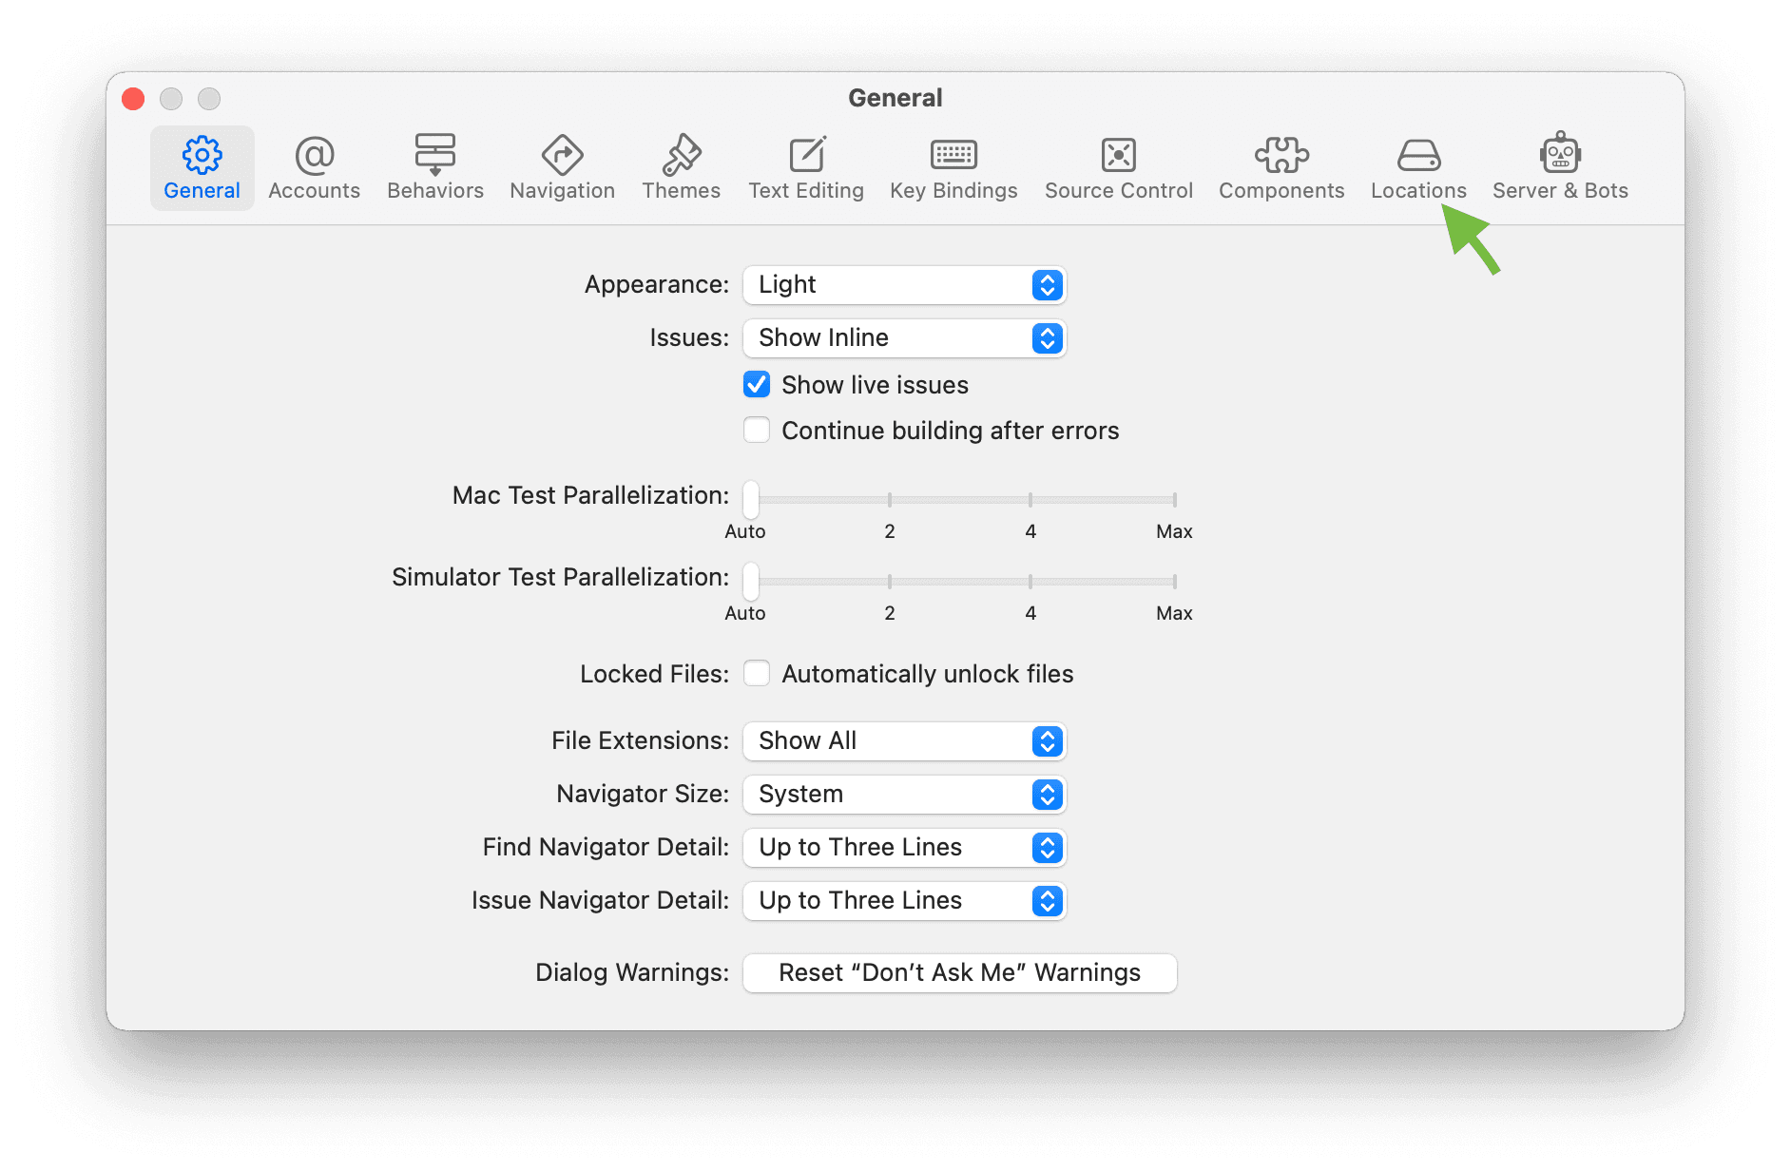
Task: Change the Issues display dropdown
Action: pyautogui.click(x=903, y=337)
